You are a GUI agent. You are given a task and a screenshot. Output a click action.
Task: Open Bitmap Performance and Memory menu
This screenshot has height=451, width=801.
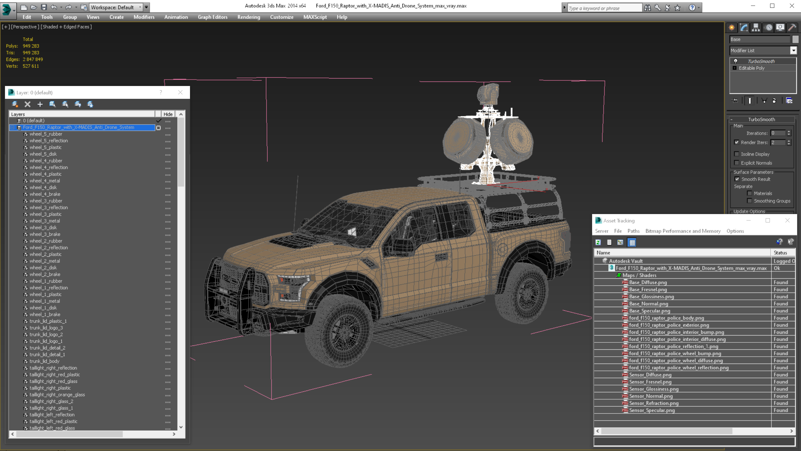(683, 231)
